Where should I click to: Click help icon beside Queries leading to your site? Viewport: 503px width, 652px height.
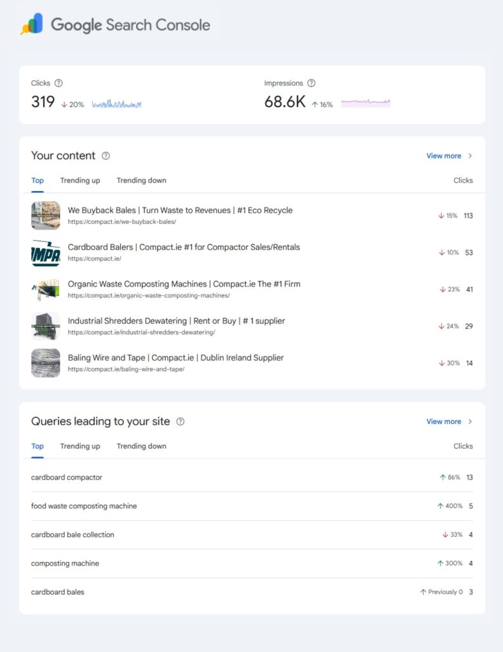point(181,422)
